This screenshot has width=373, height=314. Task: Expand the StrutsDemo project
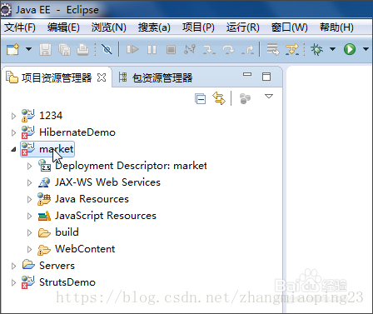tap(13, 282)
